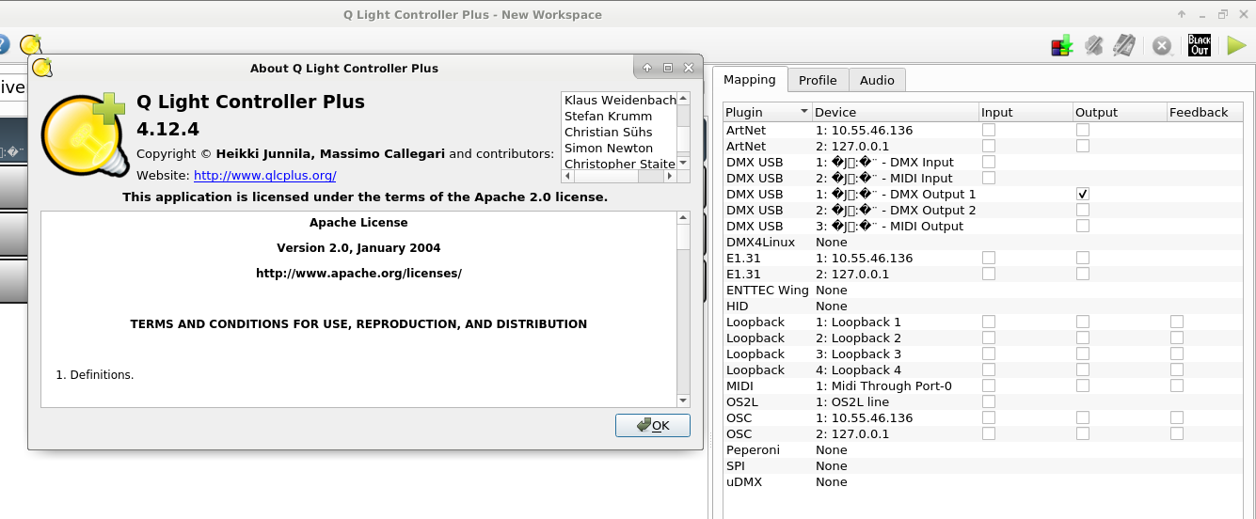Switch to operate mode with green play icon

pyautogui.click(x=1236, y=45)
